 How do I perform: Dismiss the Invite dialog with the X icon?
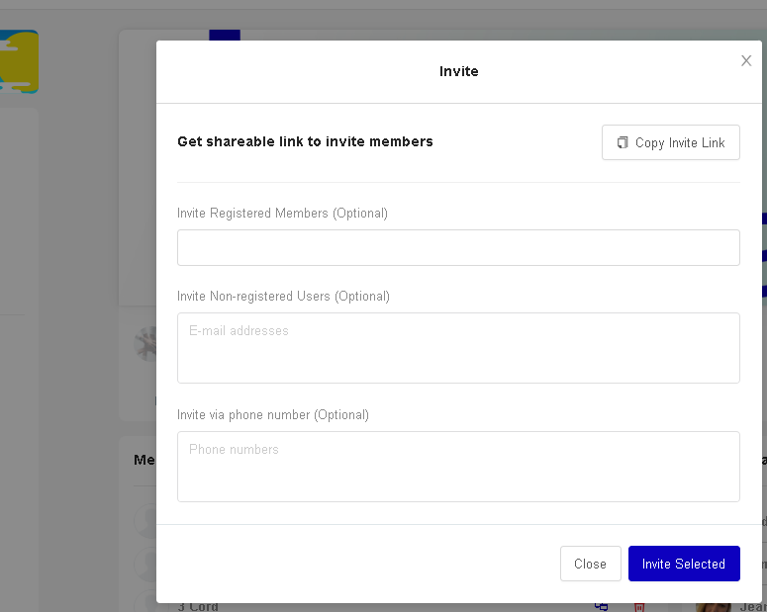click(746, 60)
